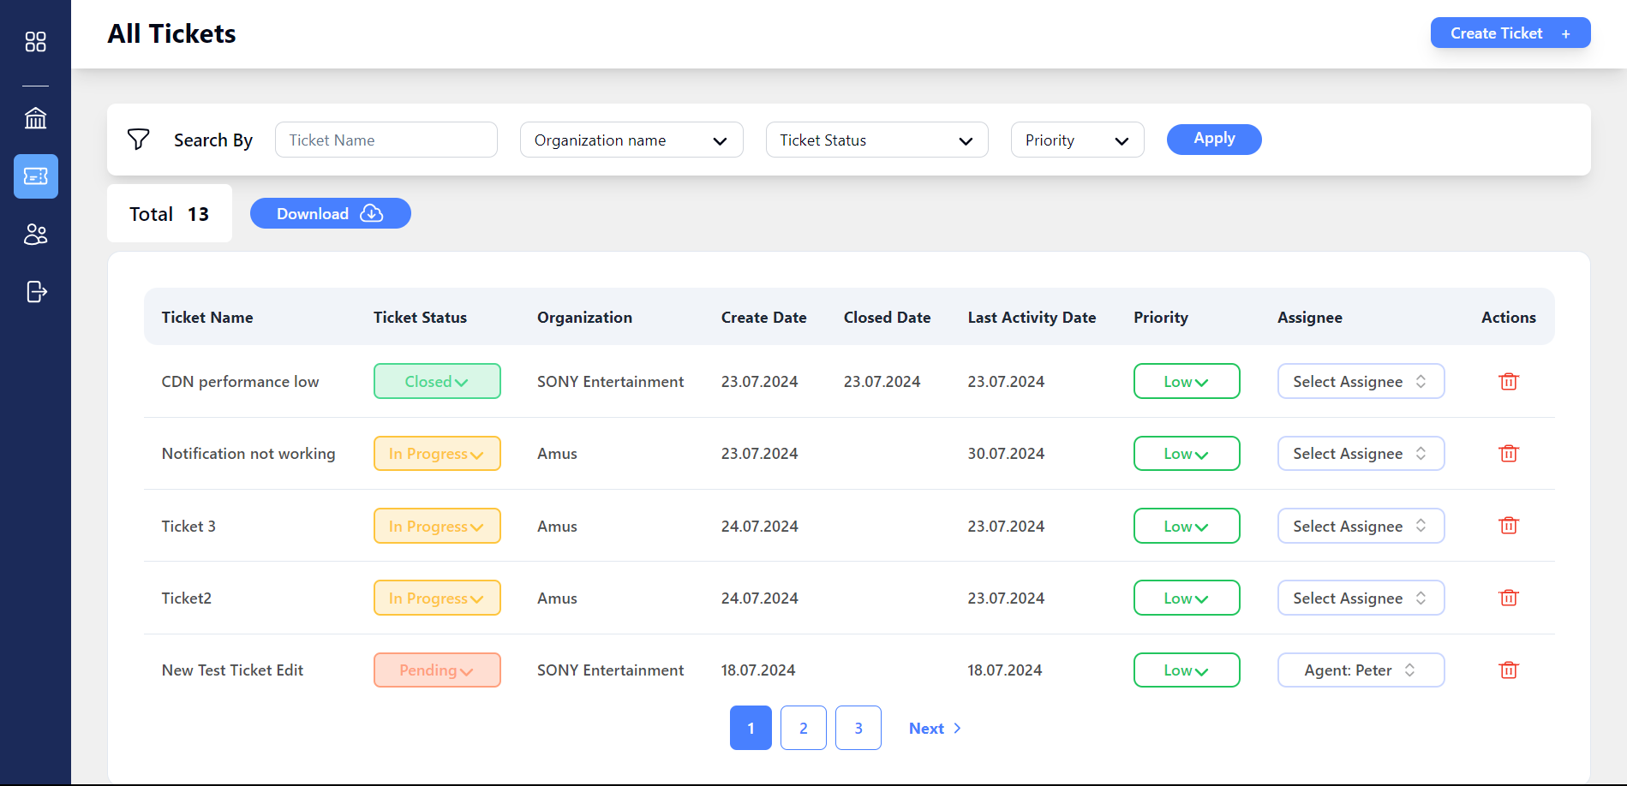Delete the CDN performance low ticket
The height and width of the screenshot is (786, 1627).
click(1509, 381)
